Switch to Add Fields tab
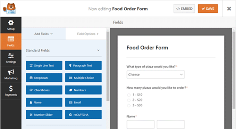Viewport: 236px width, 129px height. pos(44,34)
